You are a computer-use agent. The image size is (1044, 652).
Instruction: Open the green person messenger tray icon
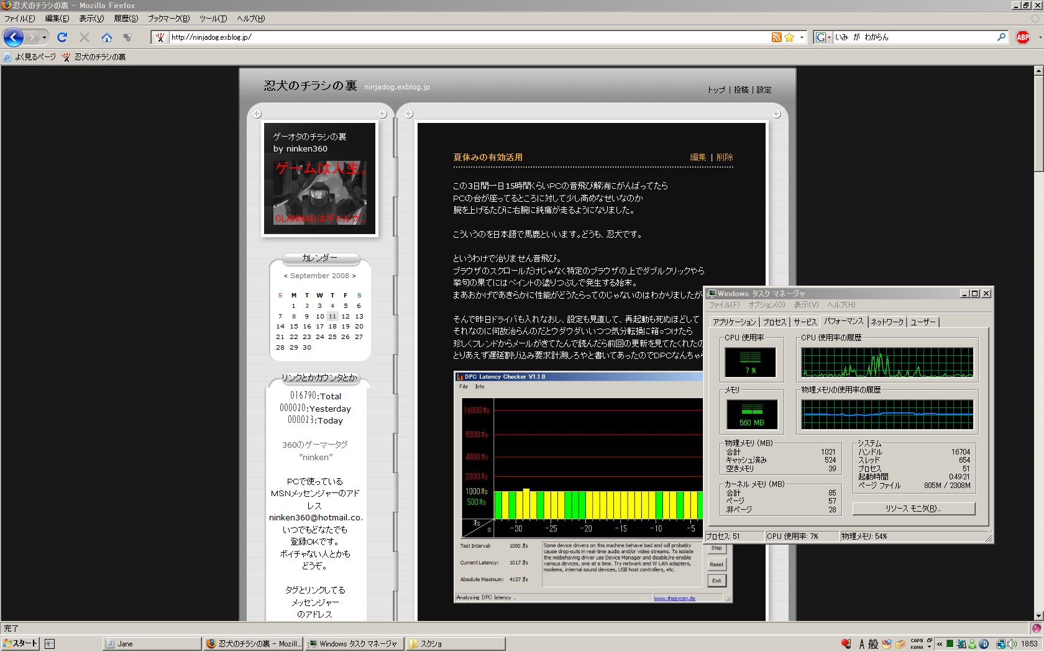972,644
